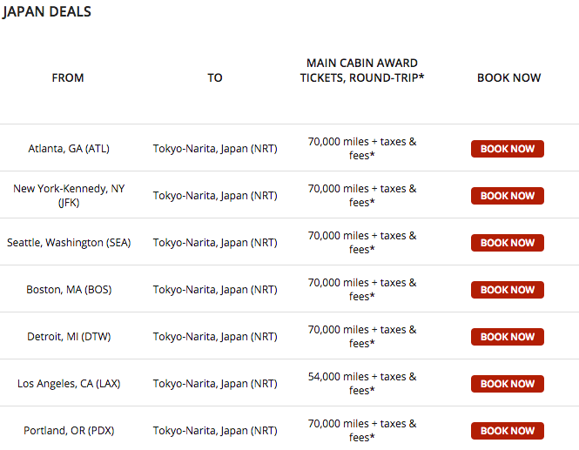Viewport: 579px width, 450px height.
Task: Click the New York-Kennedy, NY (JFK) cell
Action: [x=69, y=196]
